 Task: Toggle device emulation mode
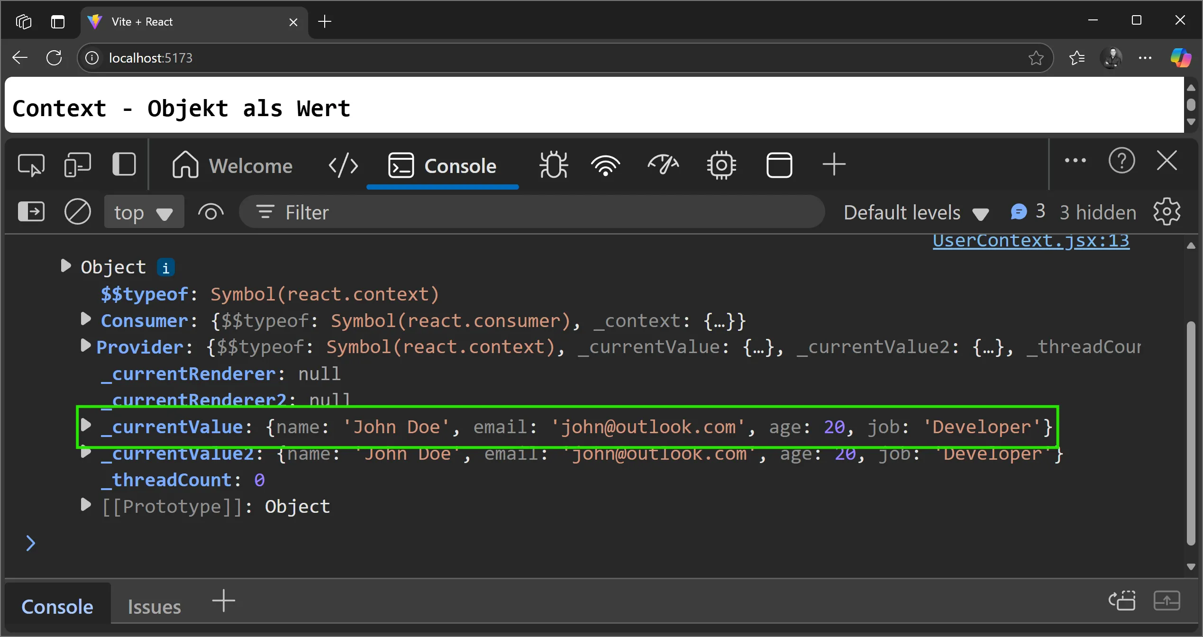tap(77, 165)
